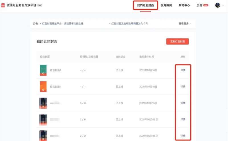The width and height of the screenshot is (228, 141).
Task: Click the WeChat red packet platform logo icon
Action: pos(3,5)
